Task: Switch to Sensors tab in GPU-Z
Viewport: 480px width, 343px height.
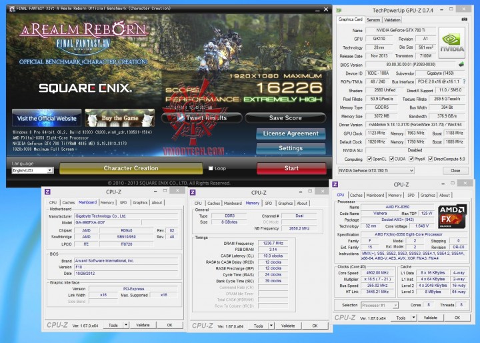Action: [x=373, y=20]
